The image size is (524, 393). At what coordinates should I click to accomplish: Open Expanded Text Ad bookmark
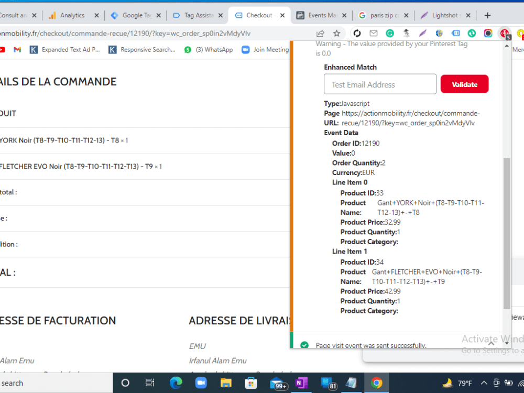[x=65, y=50]
